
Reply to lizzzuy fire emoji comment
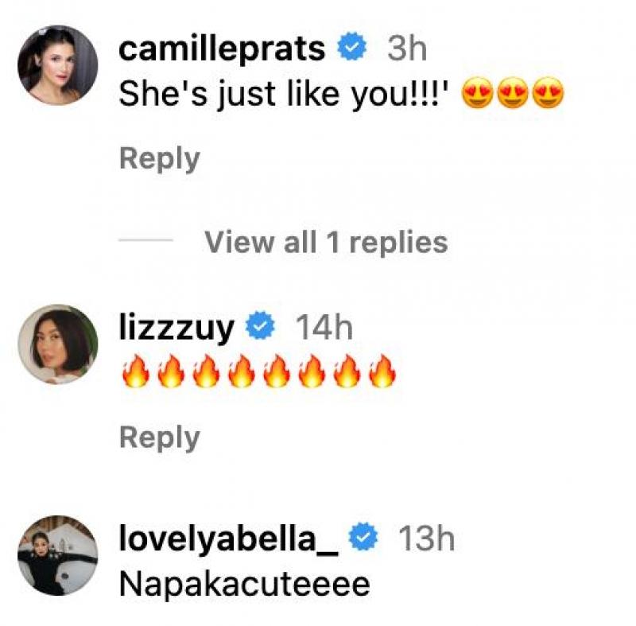160,439
